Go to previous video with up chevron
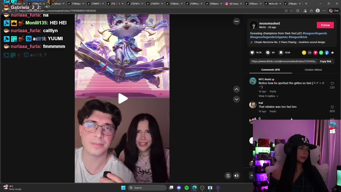The width and height of the screenshot is (341, 192). click(x=236, y=89)
